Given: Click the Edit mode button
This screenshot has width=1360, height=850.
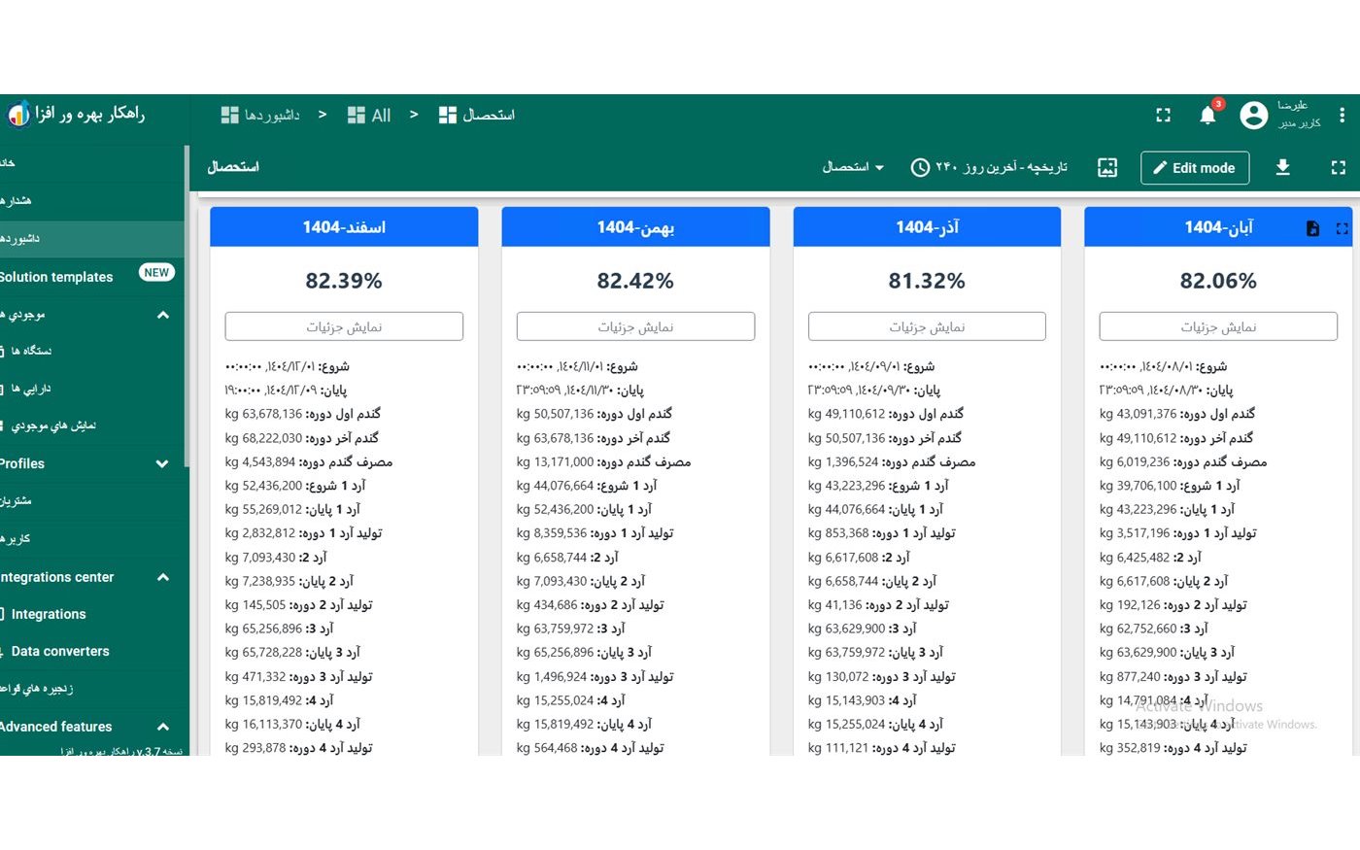Looking at the screenshot, I should click(1195, 167).
